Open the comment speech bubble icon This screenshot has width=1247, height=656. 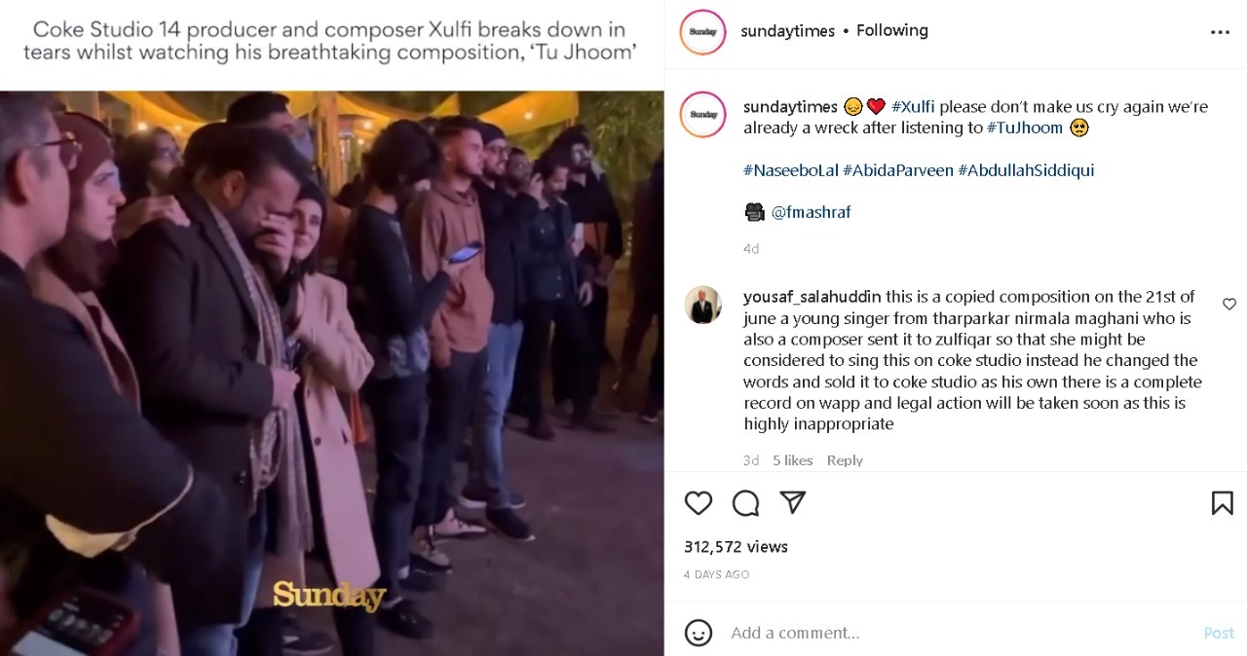745,502
